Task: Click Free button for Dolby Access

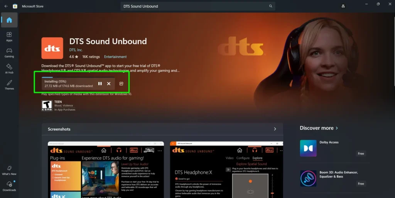Action: [361, 154]
